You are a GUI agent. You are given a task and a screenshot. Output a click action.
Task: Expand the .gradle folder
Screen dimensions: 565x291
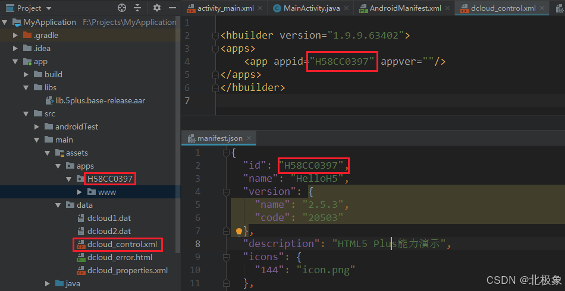(x=15, y=35)
